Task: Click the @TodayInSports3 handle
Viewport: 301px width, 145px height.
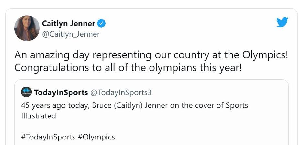Action: coord(121,92)
